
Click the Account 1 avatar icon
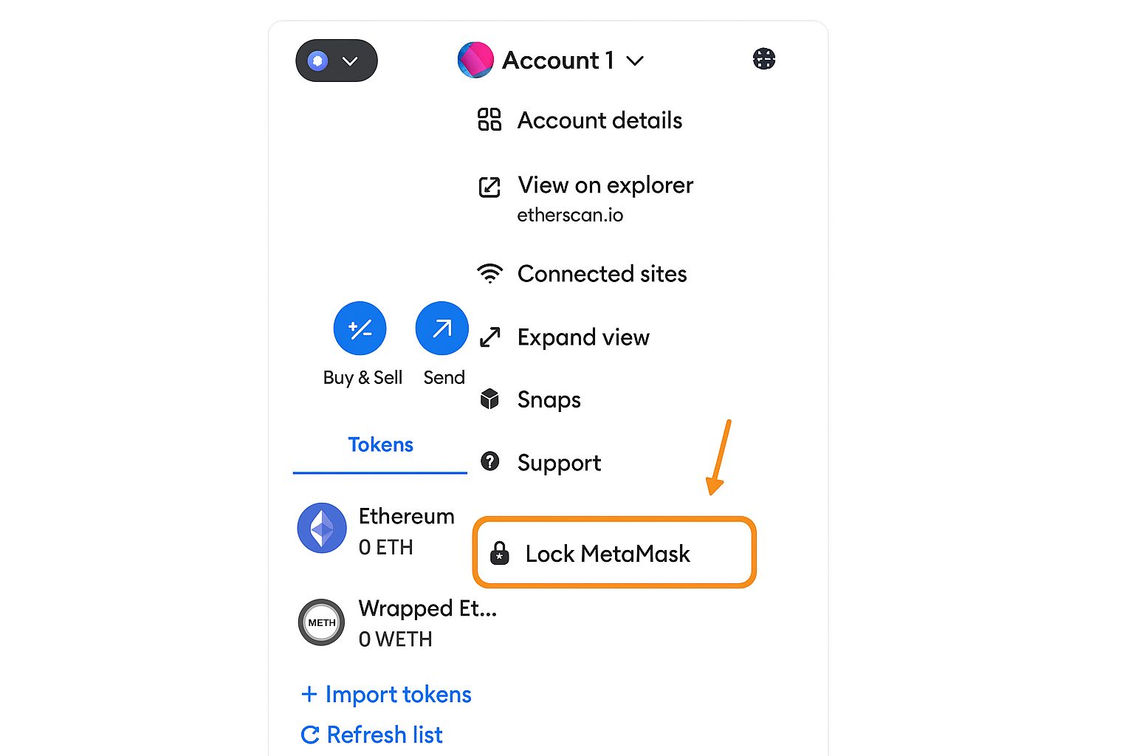[475, 60]
